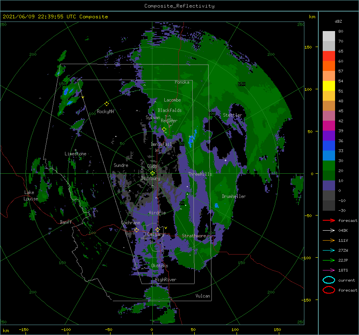359x335 pixels.
Task: Select the red 60-65 dBZ swatch
Action: [329, 56]
